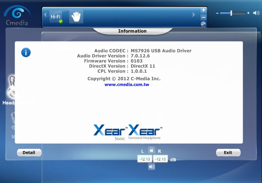Click the Copyright 2012 C-Media Inc. text
Image resolution: width=262 pixels, height=183 pixels.
pos(124,79)
